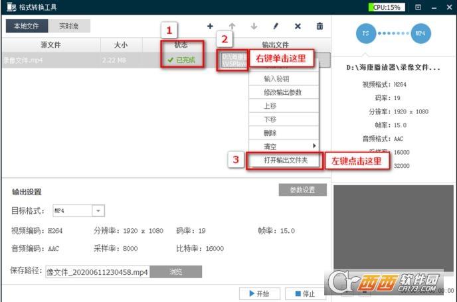
Task: Move file up with arrow icon
Action: coord(232,26)
